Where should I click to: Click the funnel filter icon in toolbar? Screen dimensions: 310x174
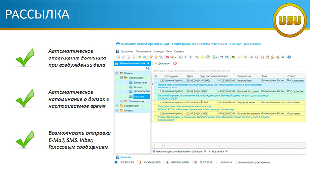point(151,57)
